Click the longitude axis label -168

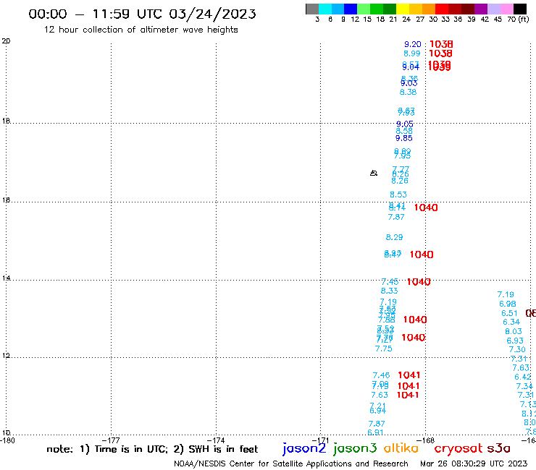pos(426,440)
